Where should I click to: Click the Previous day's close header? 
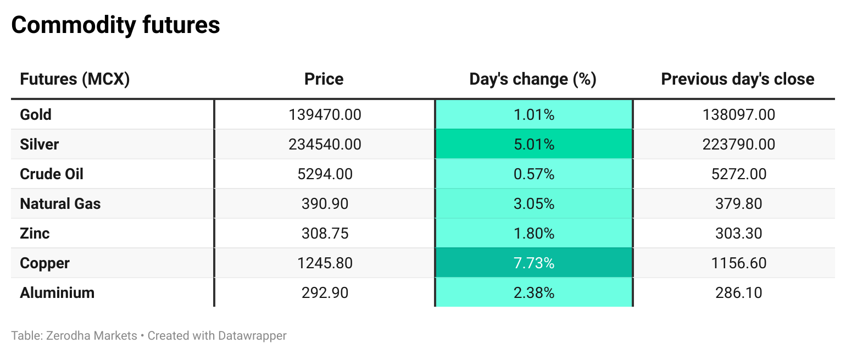737,79
